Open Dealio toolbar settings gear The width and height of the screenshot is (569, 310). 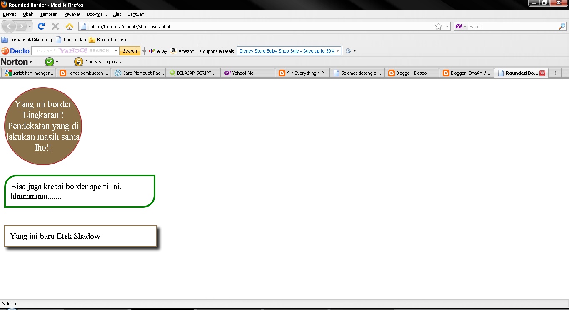(x=349, y=51)
